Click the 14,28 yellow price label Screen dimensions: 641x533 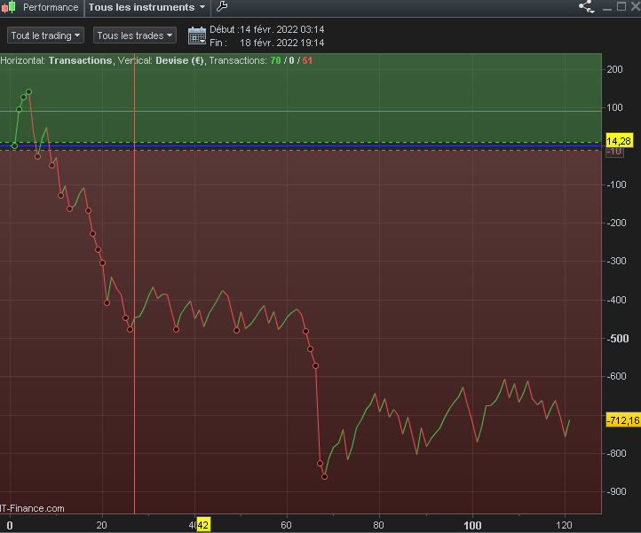619,141
